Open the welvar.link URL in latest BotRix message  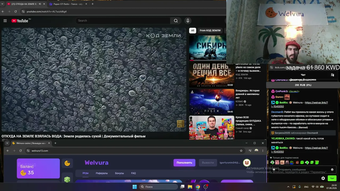pos(300,150)
